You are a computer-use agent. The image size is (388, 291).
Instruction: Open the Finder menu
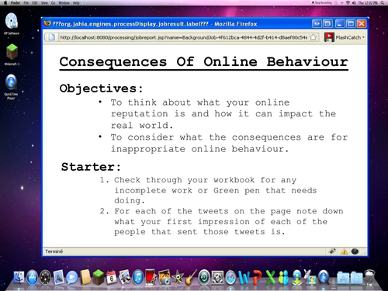[x=16, y=3]
